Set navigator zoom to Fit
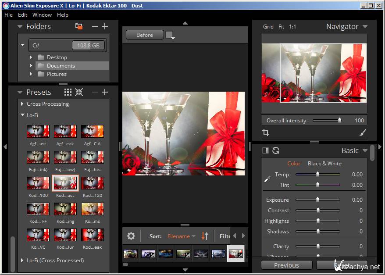Screen dimensions: 385x275 281,26
